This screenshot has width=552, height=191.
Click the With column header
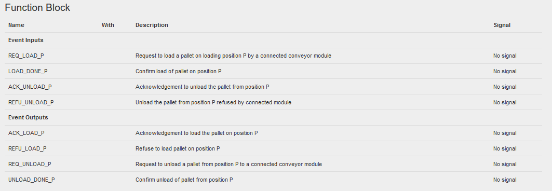coord(107,25)
